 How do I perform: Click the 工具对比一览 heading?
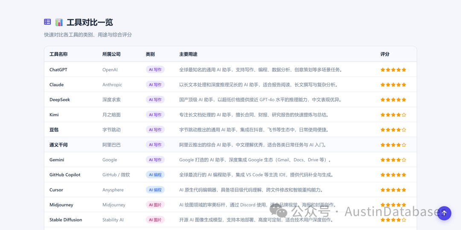coord(90,22)
